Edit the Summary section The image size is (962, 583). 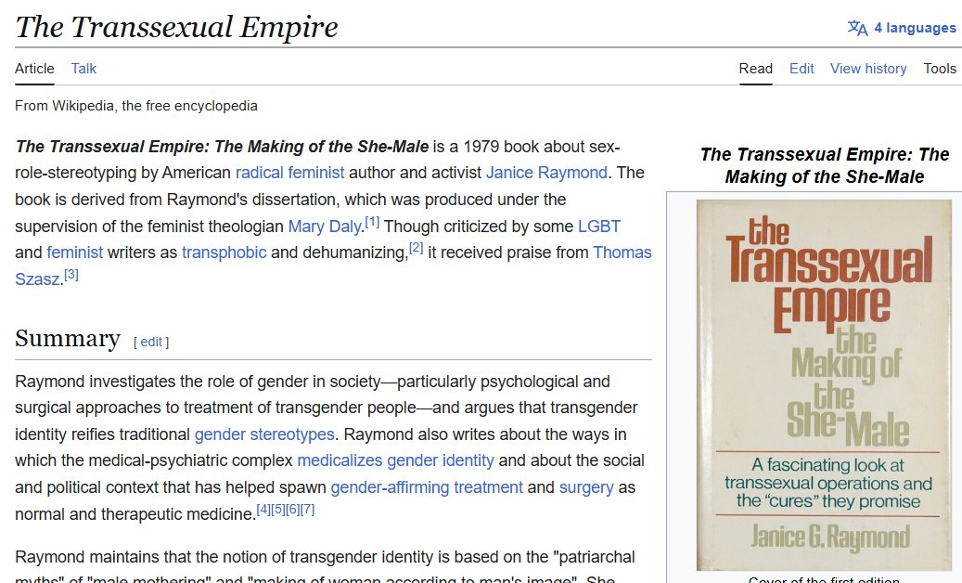[151, 343]
